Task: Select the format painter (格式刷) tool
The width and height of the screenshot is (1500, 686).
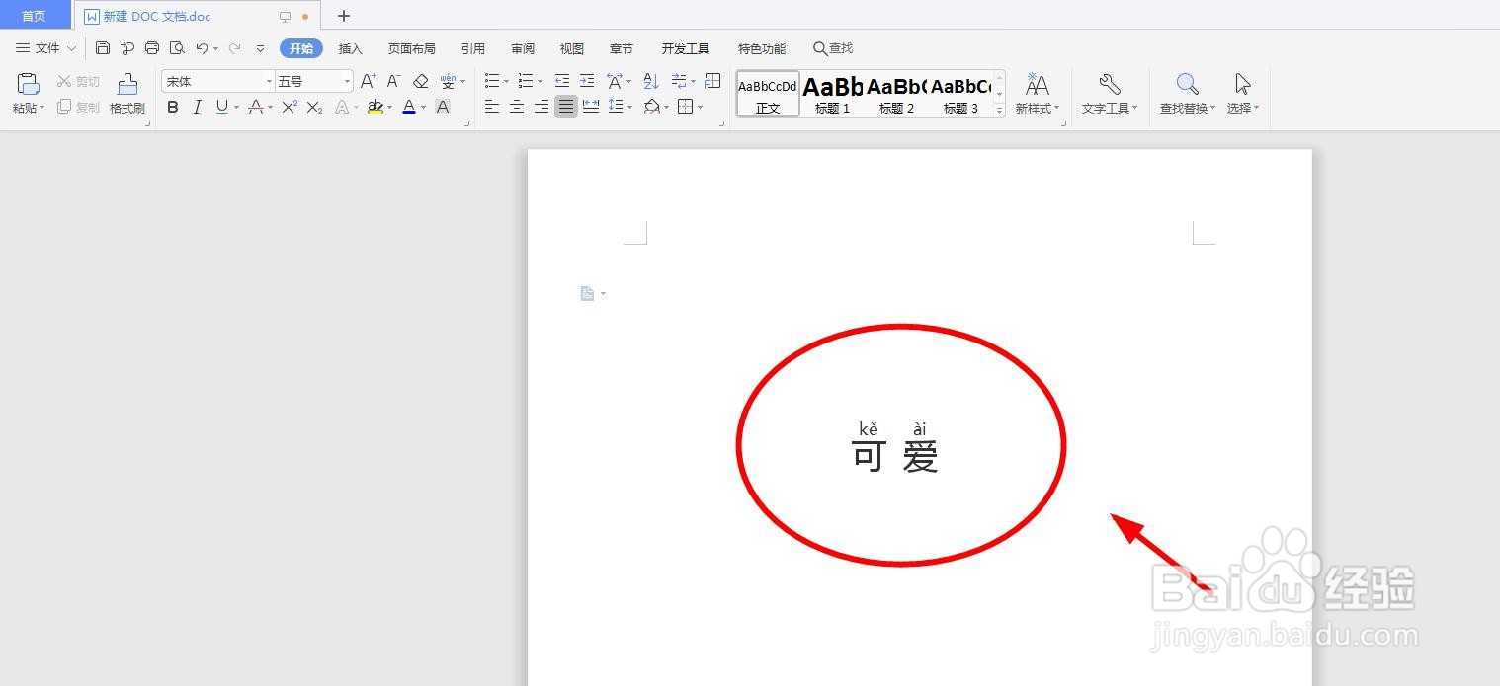Action: click(x=126, y=94)
